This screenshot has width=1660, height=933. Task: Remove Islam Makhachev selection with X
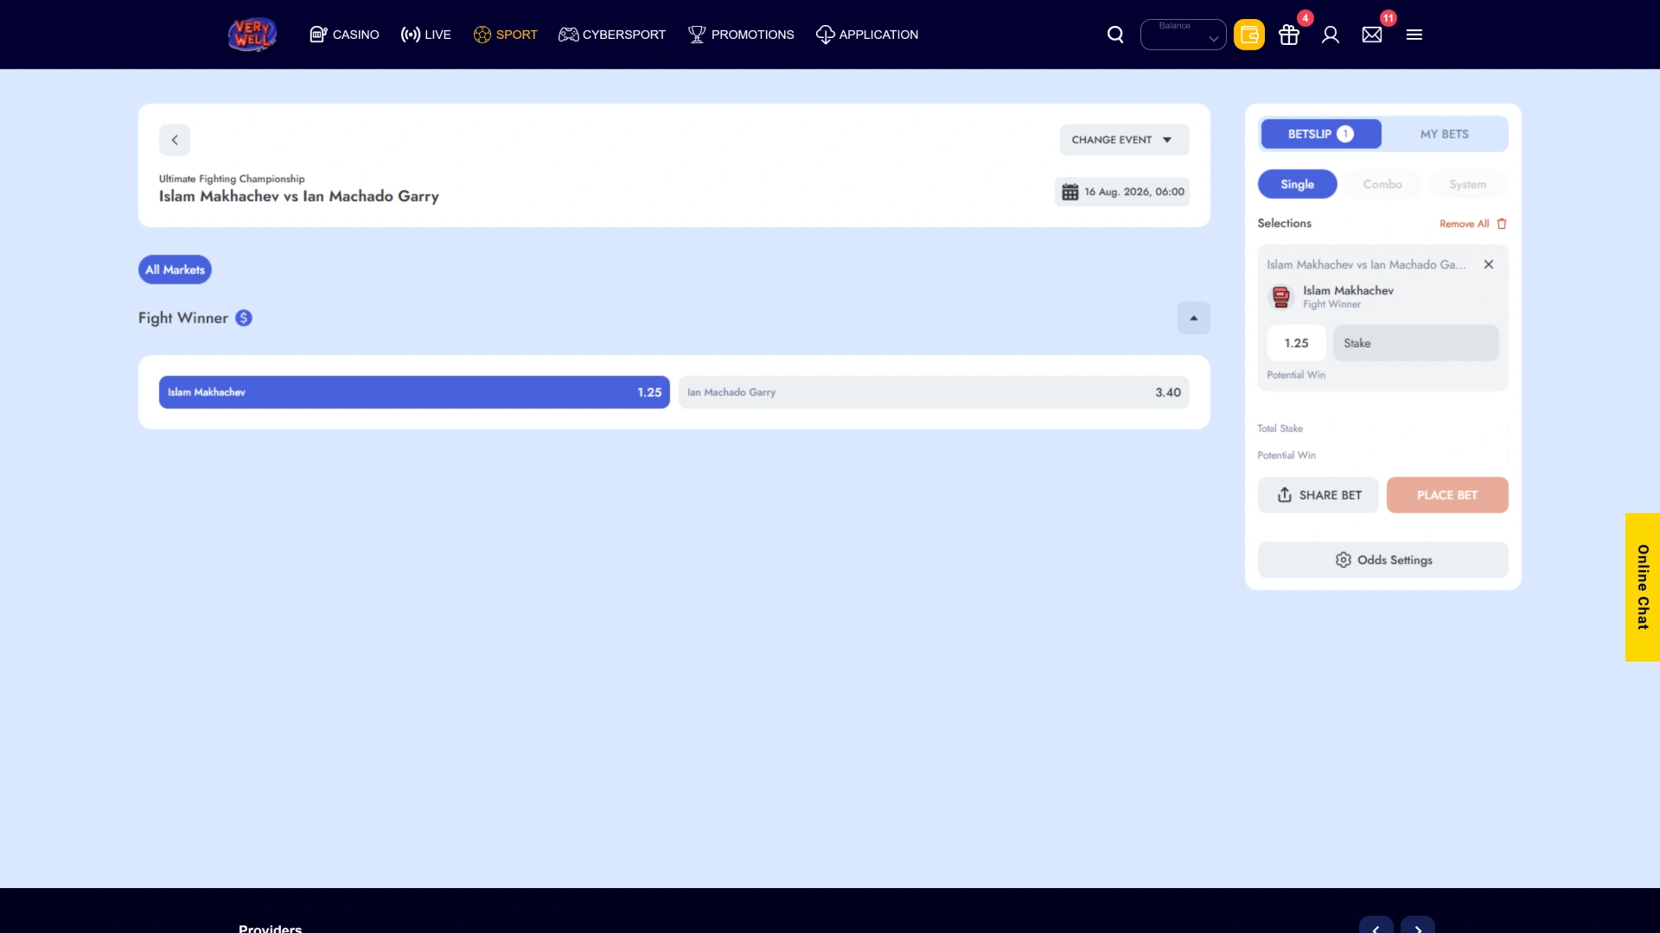pos(1489,264)
